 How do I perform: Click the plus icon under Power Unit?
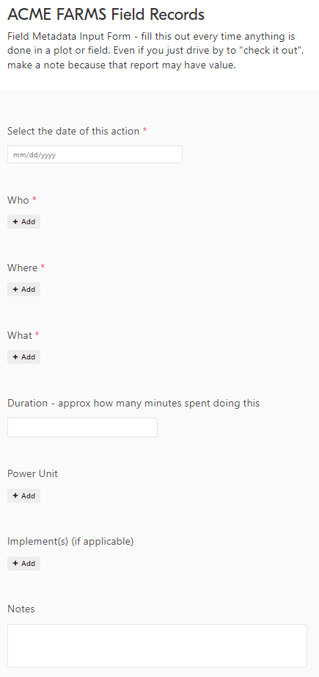[15, 496]
